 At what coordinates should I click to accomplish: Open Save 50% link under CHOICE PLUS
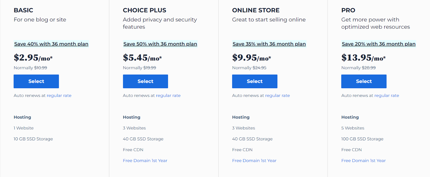pos(160,44)
